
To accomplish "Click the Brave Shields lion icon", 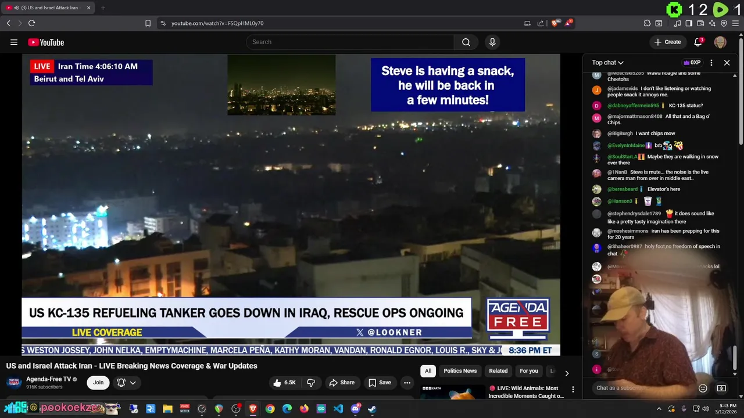I will 555,23.
